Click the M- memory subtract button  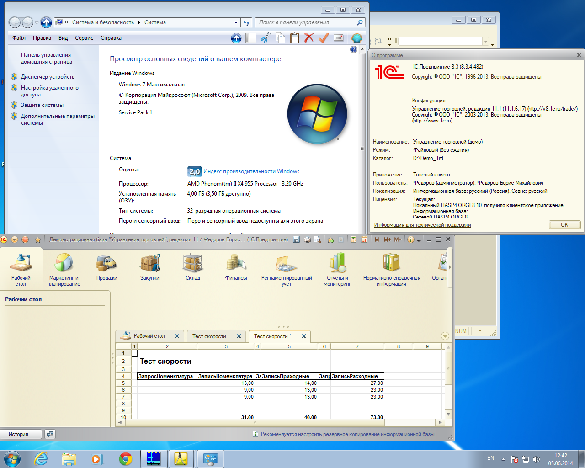point(398,239)
